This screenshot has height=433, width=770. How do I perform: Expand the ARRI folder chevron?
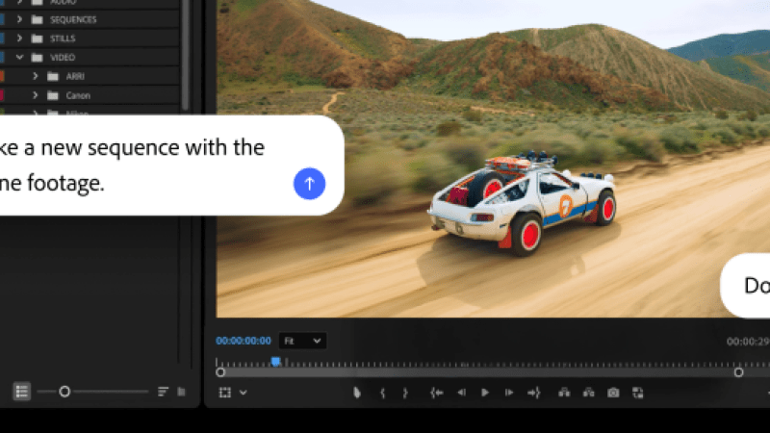(35, 76)
